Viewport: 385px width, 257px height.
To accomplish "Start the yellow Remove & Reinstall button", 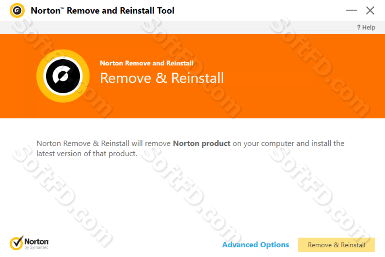I will [x=337, y=245].
